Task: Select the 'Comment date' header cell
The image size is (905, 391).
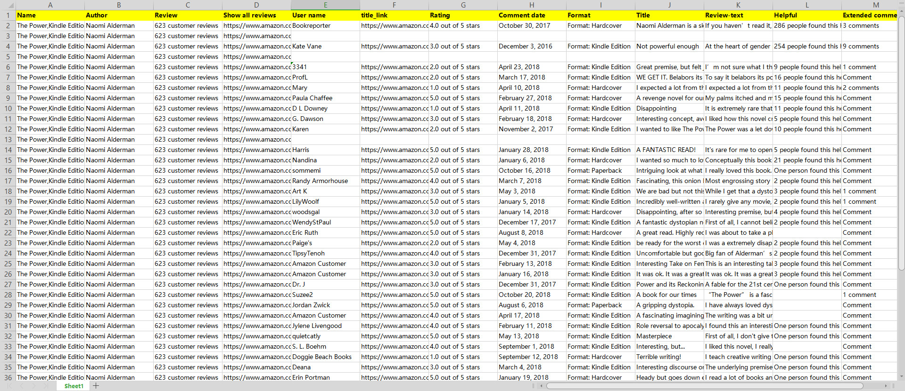Action: coord(532,15)
